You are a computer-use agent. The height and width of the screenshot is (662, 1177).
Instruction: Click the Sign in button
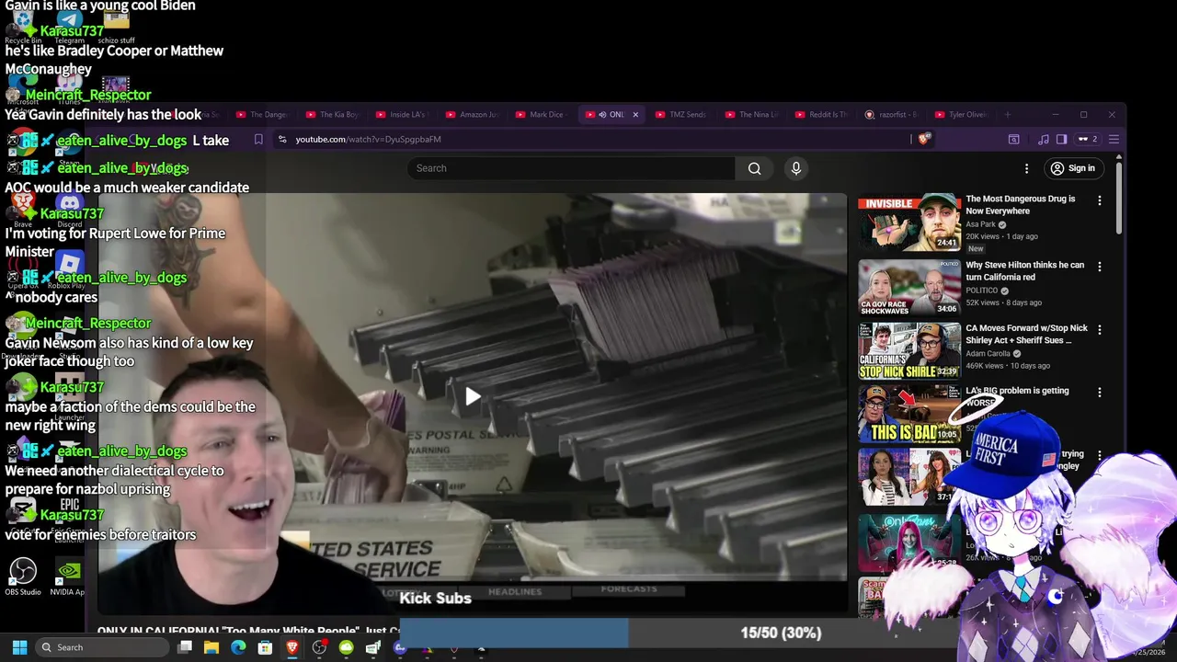tap(1072, 168)
